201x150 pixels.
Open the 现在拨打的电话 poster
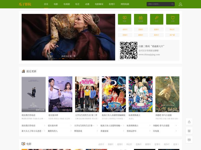[33, 94]
